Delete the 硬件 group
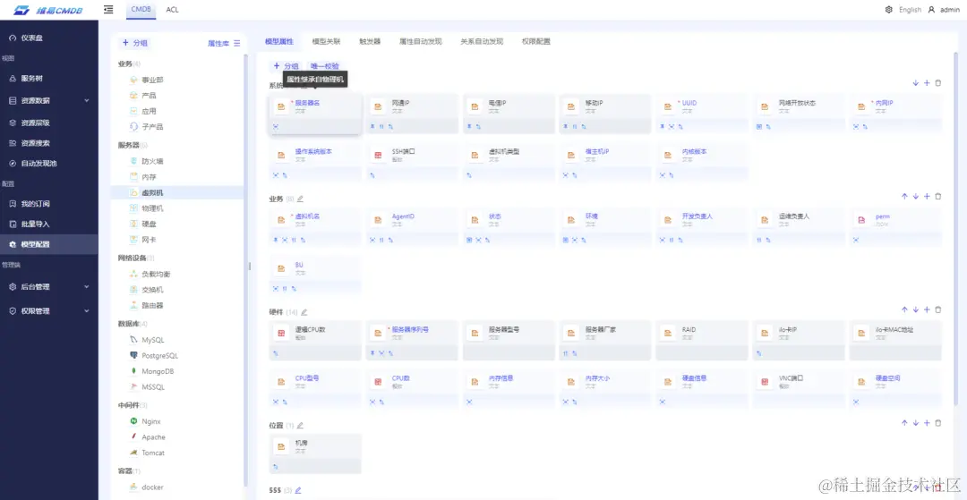The image size is (967, 500). (x=938, y=309)
